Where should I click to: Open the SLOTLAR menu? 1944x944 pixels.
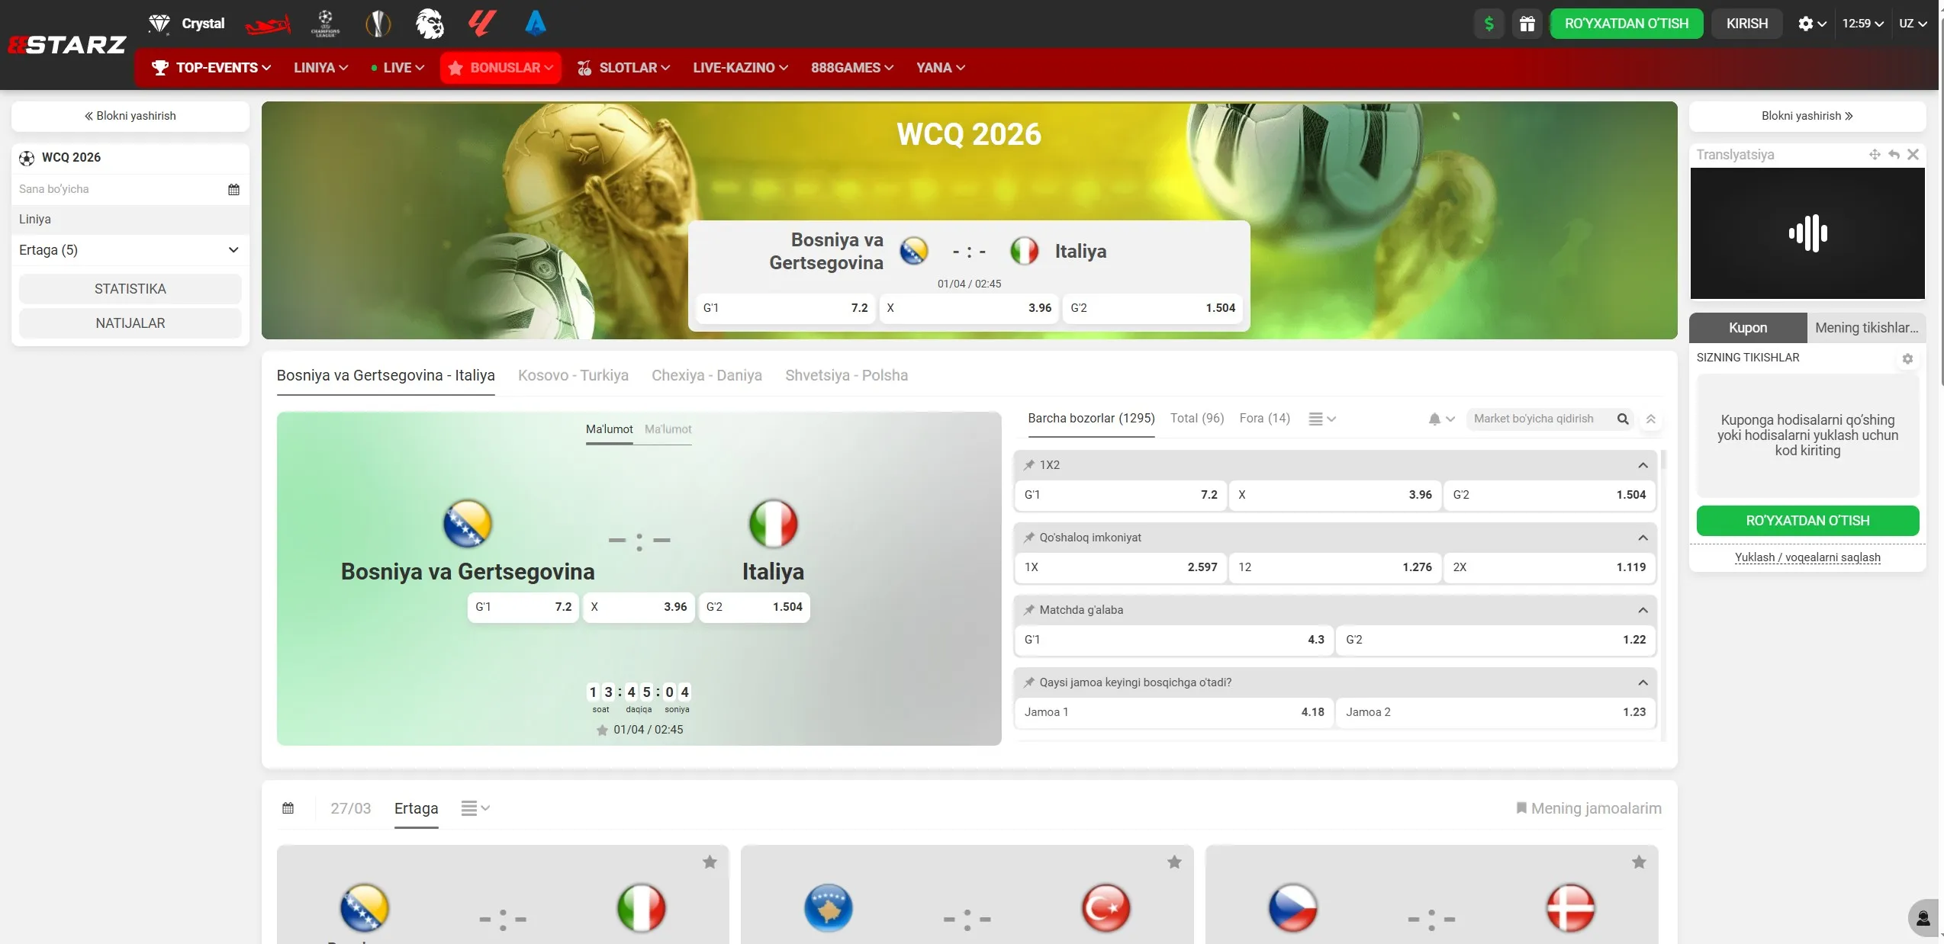click(x=624, y=68)
